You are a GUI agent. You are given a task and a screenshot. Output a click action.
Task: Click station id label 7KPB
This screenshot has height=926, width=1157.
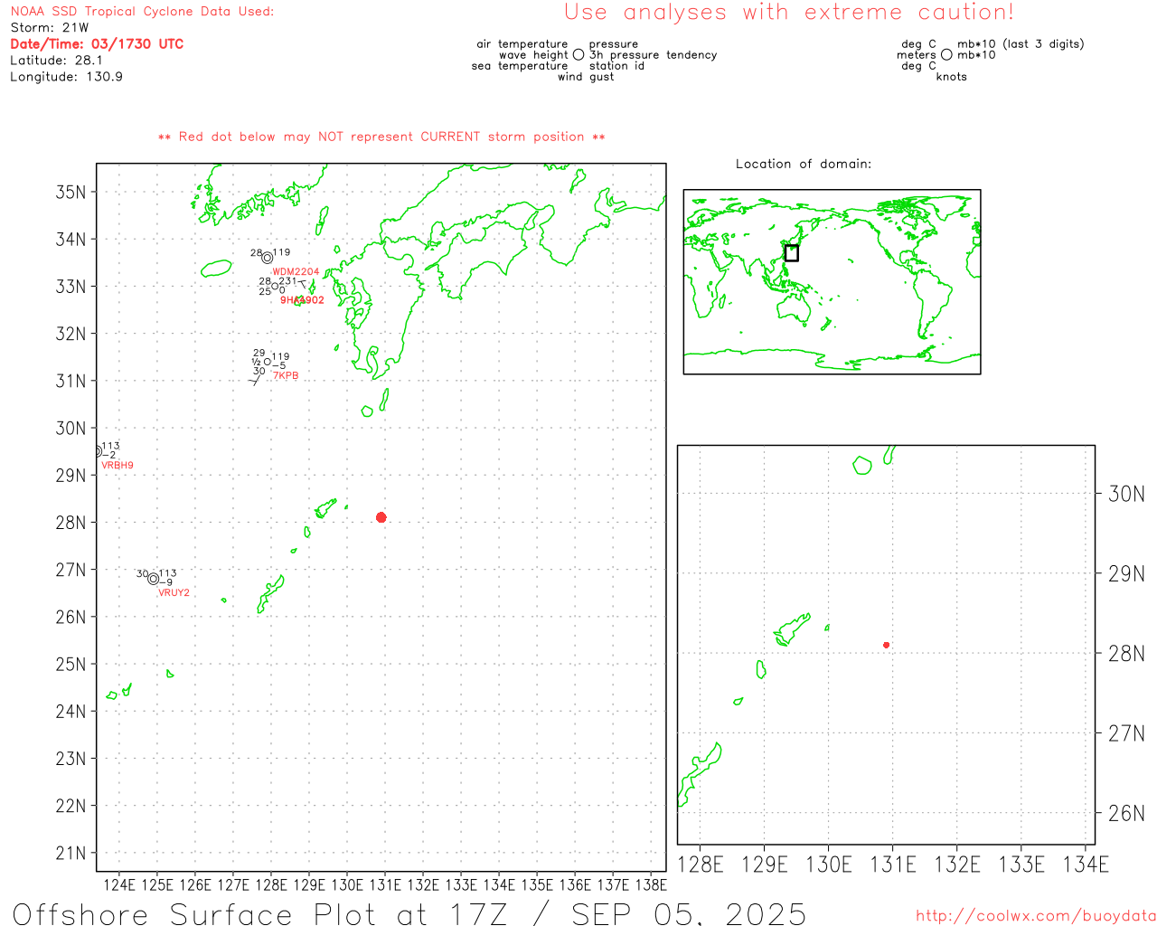[286, 375]
